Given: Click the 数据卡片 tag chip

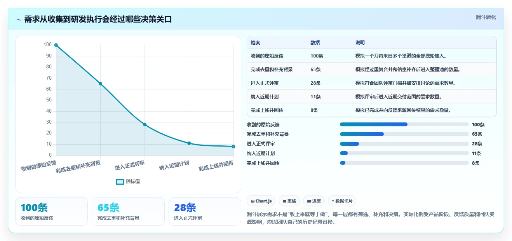Looking at the screenshot, I should click(342, 201).
